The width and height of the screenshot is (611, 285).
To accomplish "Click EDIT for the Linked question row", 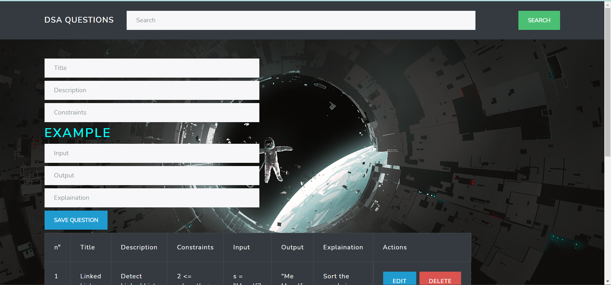I will (399, 278).
